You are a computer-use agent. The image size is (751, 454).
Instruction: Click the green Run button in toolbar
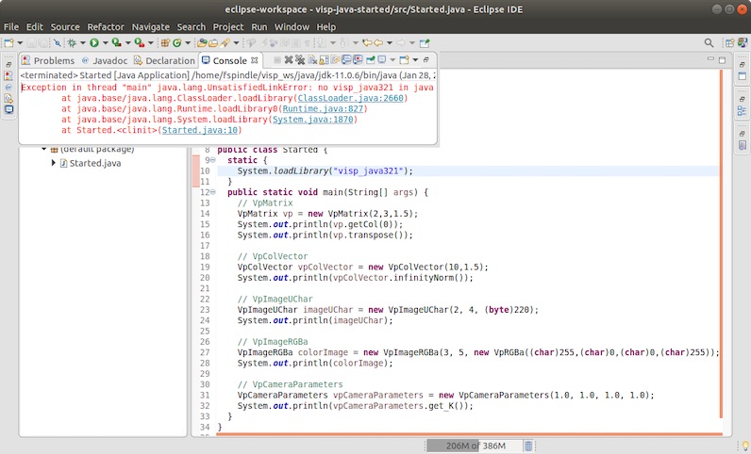93,43
